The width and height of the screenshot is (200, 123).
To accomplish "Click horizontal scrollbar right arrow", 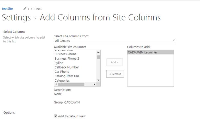I will pos(94,84).
